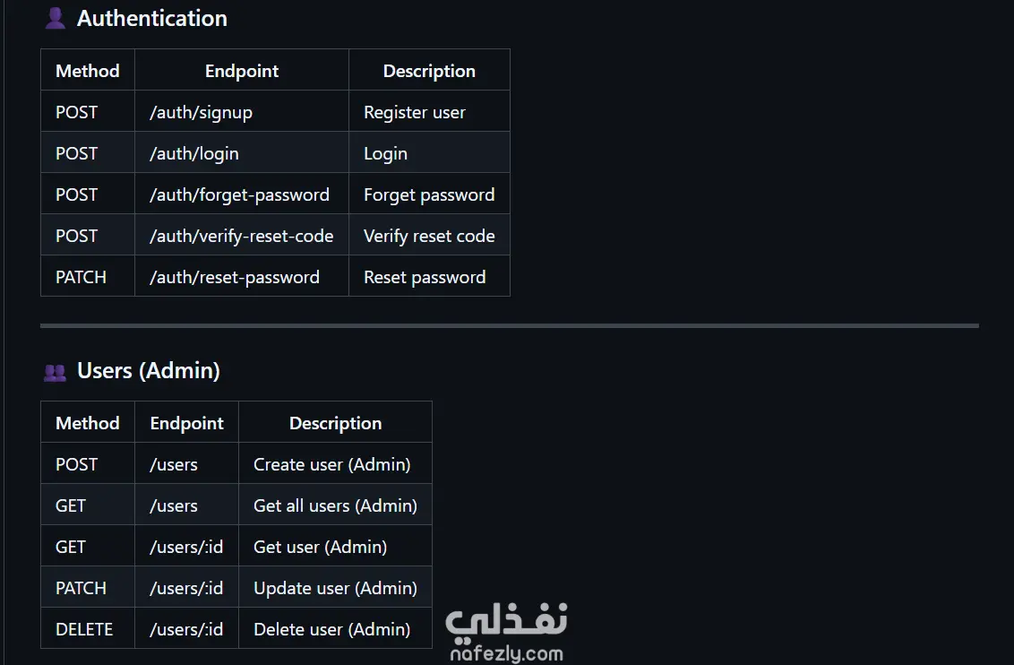Click the Users group silhouette icon
The height and width of the screenshot is (665, 1014).
[x=55, y=372]
